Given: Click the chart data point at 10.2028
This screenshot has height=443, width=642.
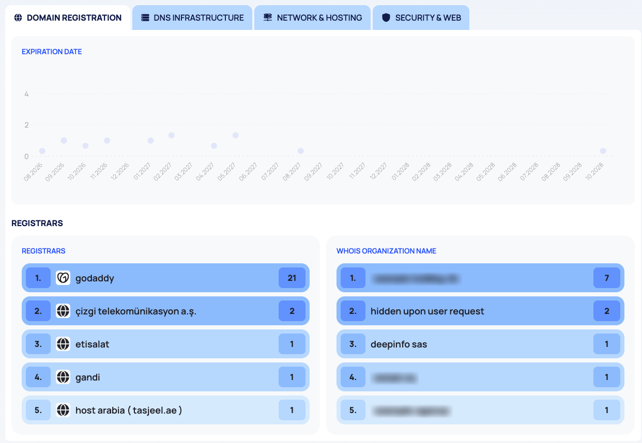Looking at the screenshot, I should [x=603, y=151].
